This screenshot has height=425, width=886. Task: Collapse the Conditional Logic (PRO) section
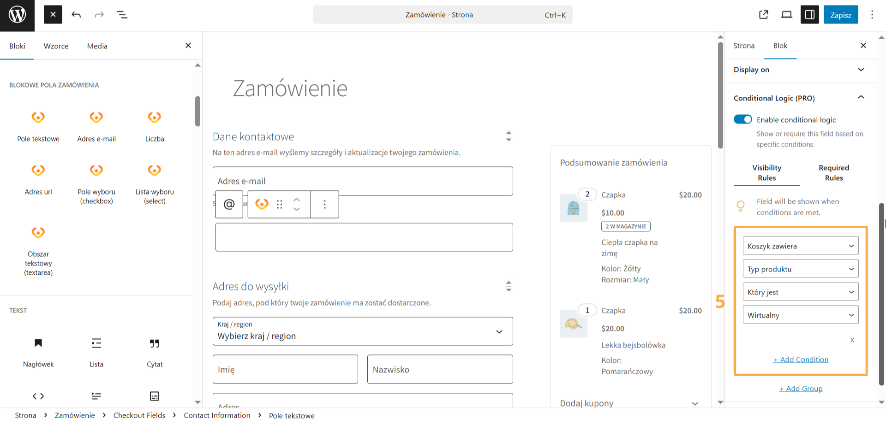click(861, 97)
